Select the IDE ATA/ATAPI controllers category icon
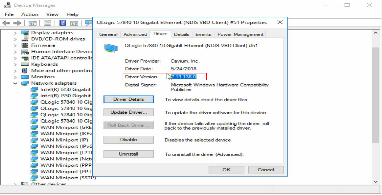 tap(25, 58)
